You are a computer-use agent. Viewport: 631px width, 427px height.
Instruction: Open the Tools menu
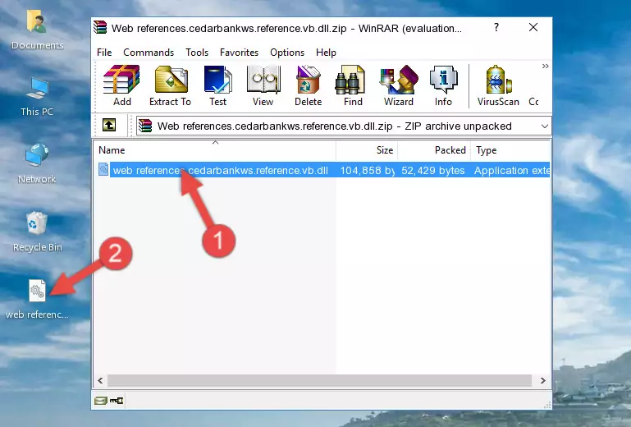coord(197,53)
